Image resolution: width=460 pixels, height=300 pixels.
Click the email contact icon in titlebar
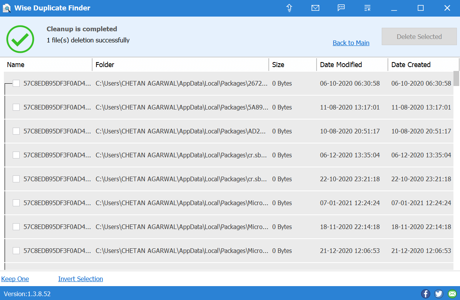click(315, 8)
